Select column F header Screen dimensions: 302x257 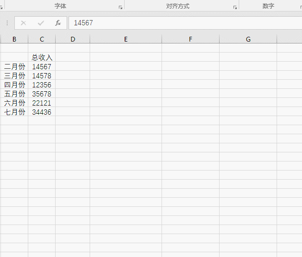(x=190, y=39)
